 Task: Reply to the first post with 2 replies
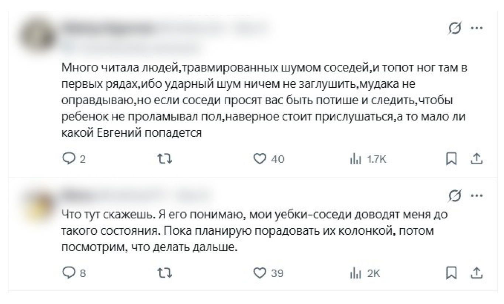68,159
